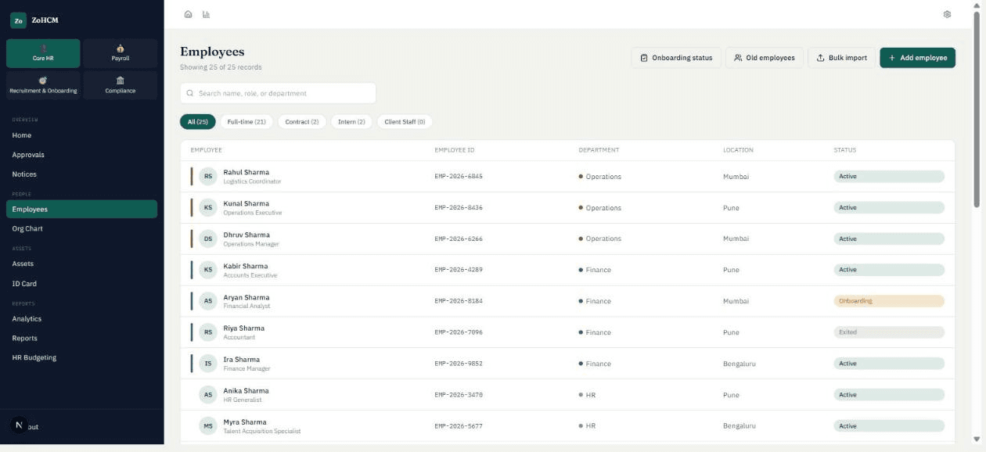Switch to the Payroll module tile

pos(121,53)
